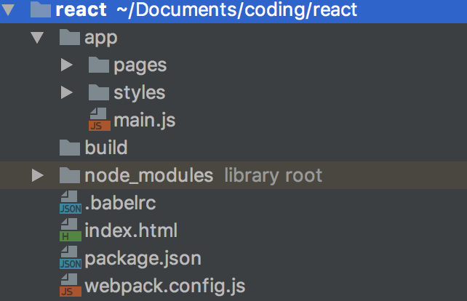Click the index.html HTML file icon
Screen dimensions: 467x301
(x=70, y=230)
